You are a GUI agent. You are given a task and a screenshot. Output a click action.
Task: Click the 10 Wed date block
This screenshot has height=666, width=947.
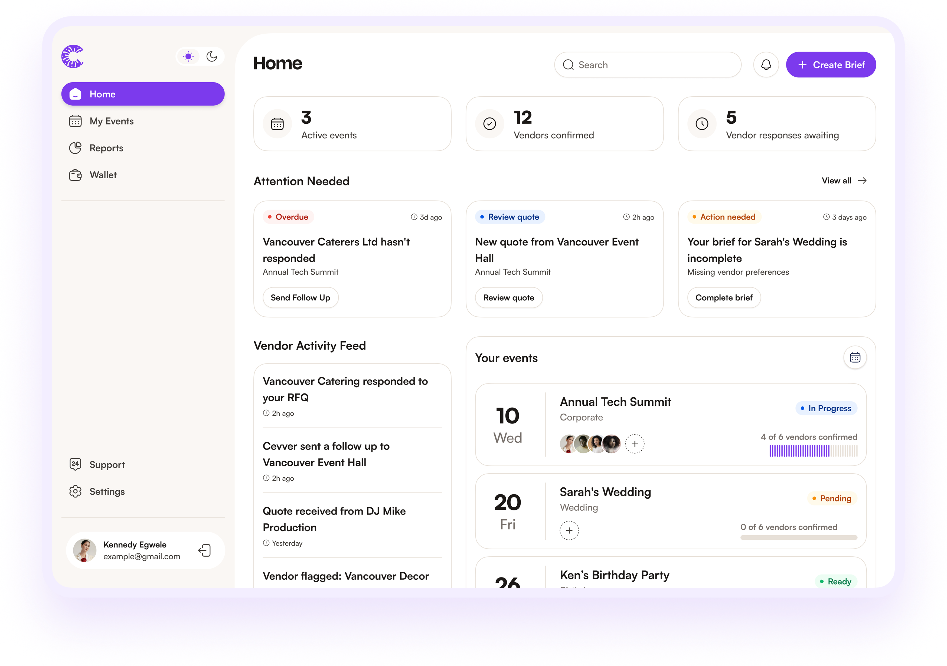point(508,425)
